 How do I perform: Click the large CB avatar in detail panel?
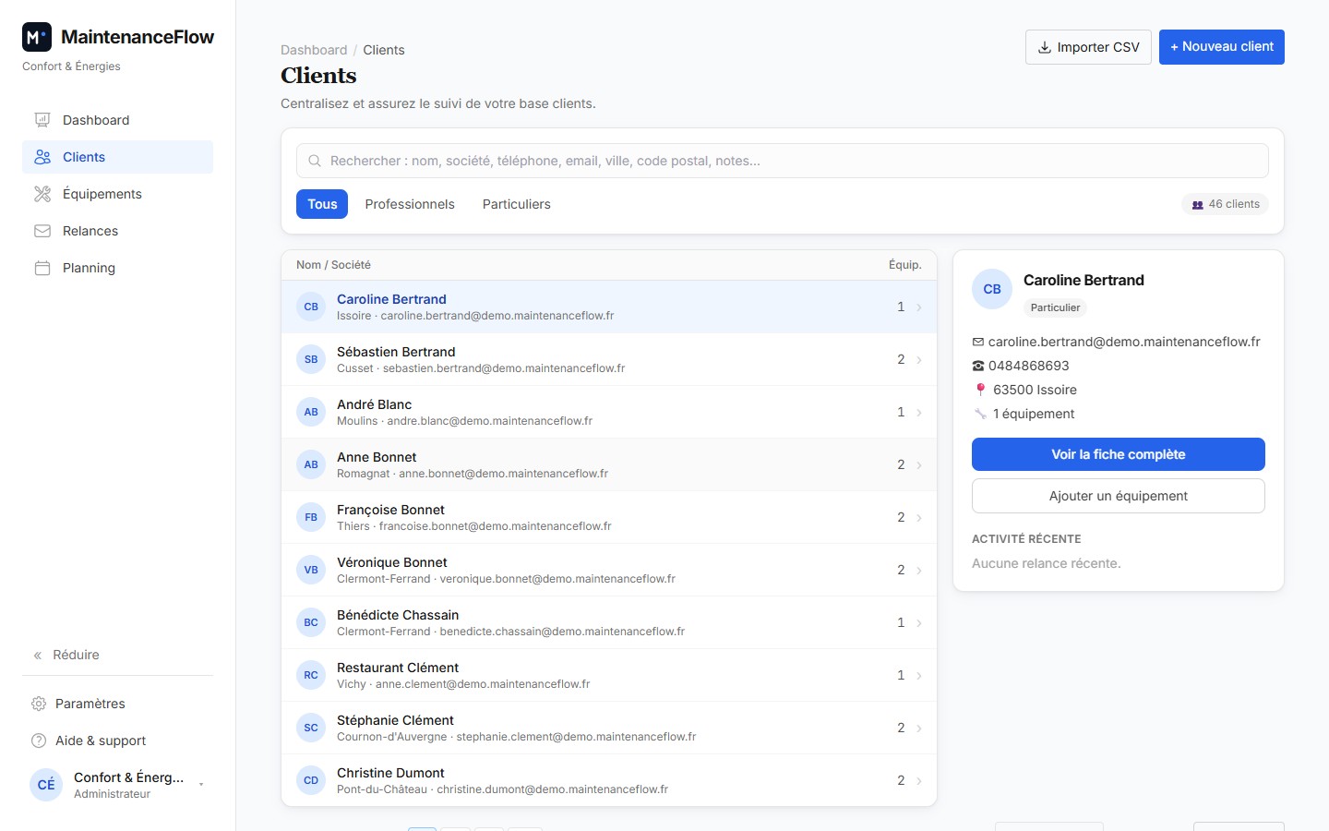click(992, 289)
